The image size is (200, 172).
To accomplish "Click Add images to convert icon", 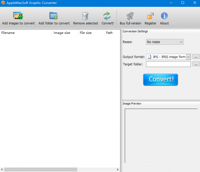I will 18,15.
